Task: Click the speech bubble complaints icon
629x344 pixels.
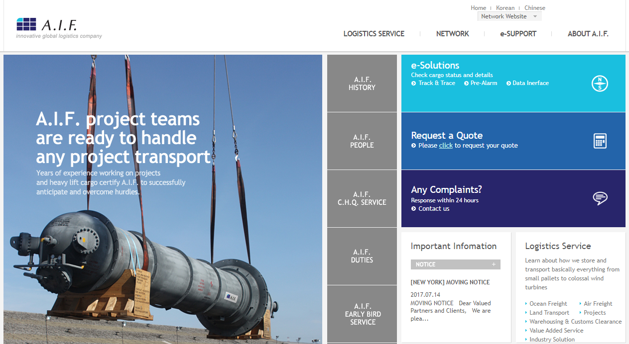Action: point(600,198)
